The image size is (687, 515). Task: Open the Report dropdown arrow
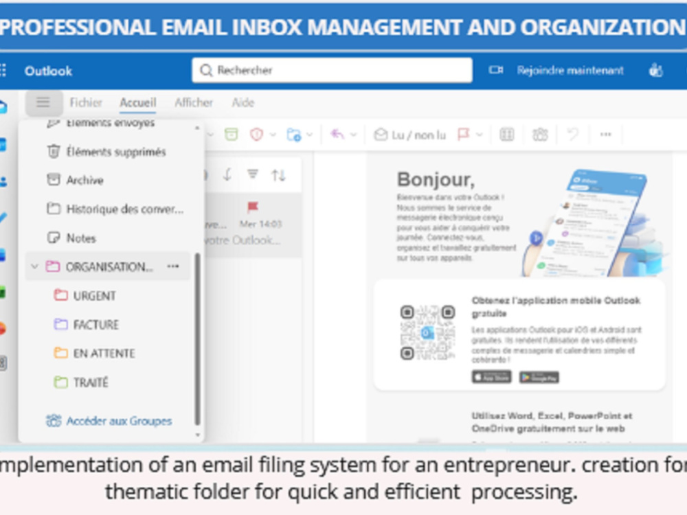pos(273,135)
